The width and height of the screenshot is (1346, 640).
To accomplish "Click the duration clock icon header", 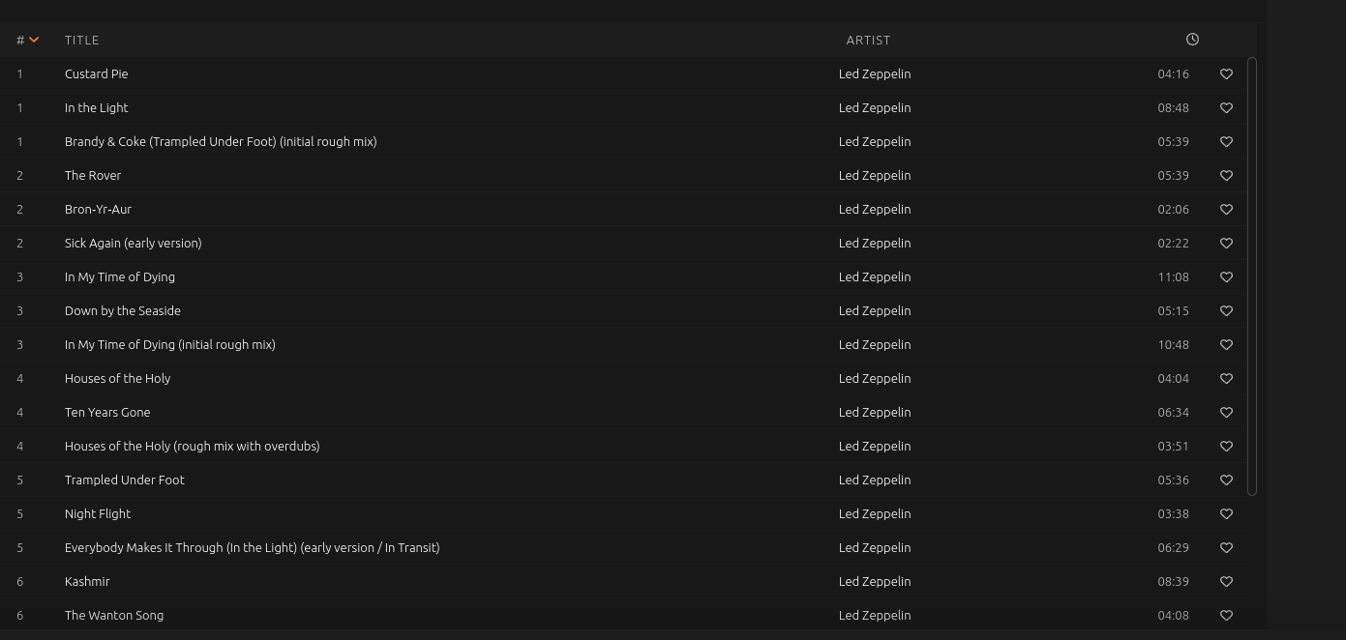I will [x=1191, y=40].
